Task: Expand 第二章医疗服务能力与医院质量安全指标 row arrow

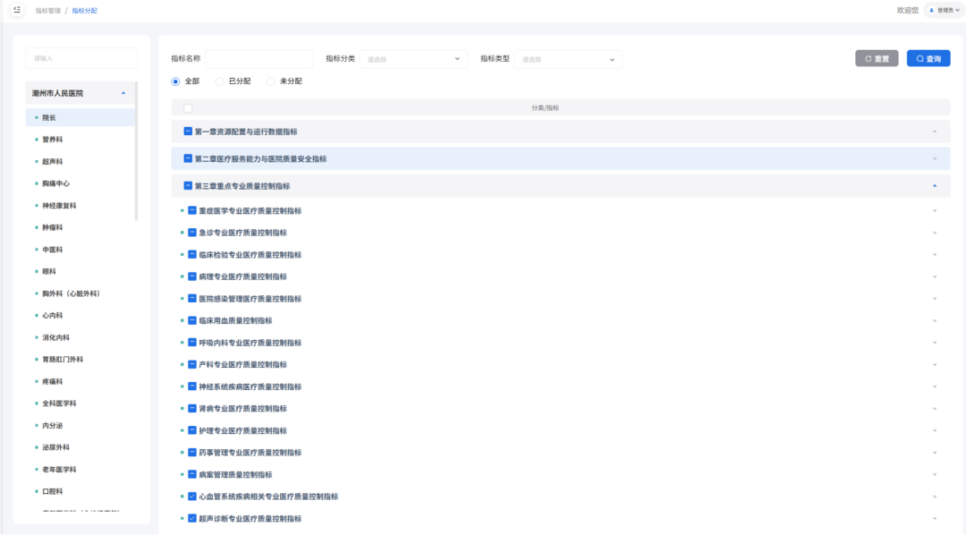Action: point(935,159)
